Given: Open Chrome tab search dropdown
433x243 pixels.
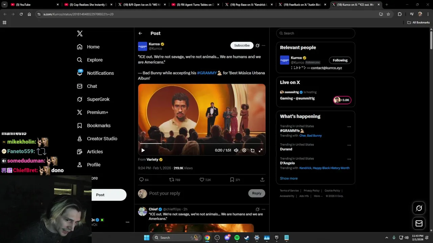Looking at the screenshot, I should (4, 5).
